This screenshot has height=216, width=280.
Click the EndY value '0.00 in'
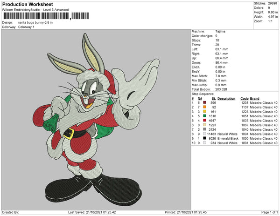pyautogui.click(x=220, y=71)
